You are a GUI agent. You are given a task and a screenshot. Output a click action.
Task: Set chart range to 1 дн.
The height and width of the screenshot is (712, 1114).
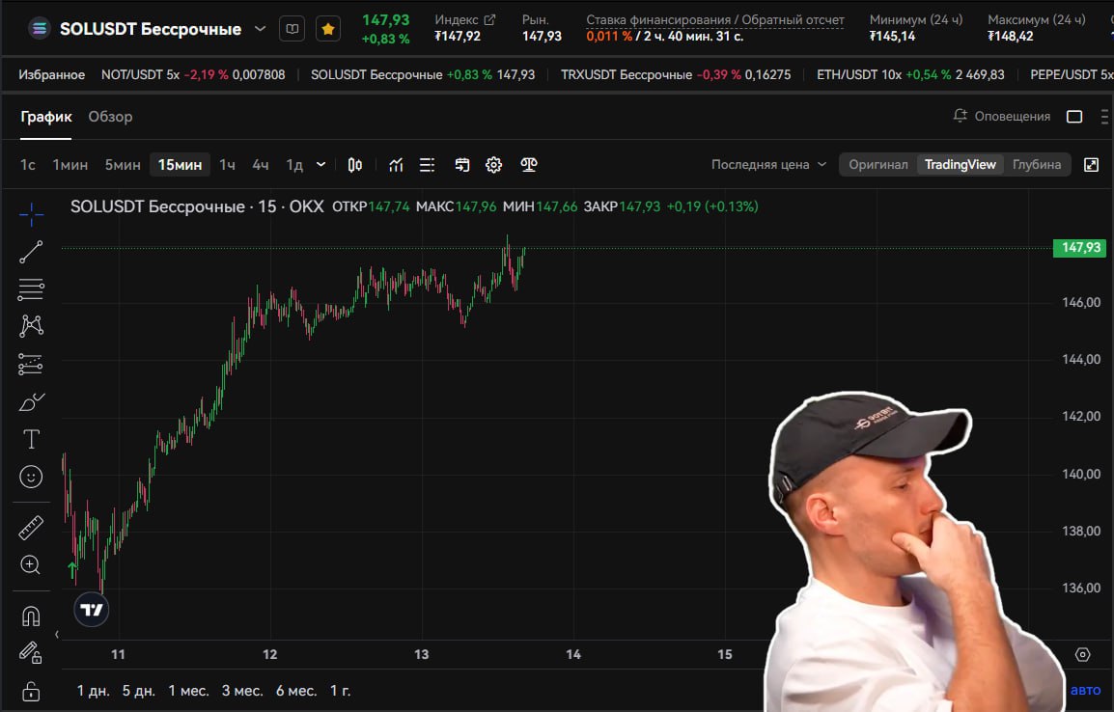[x=93, y=691]
